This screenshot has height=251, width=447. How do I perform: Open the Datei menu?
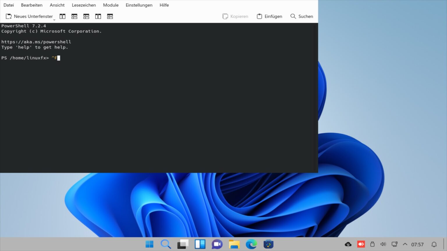point(9,5)
